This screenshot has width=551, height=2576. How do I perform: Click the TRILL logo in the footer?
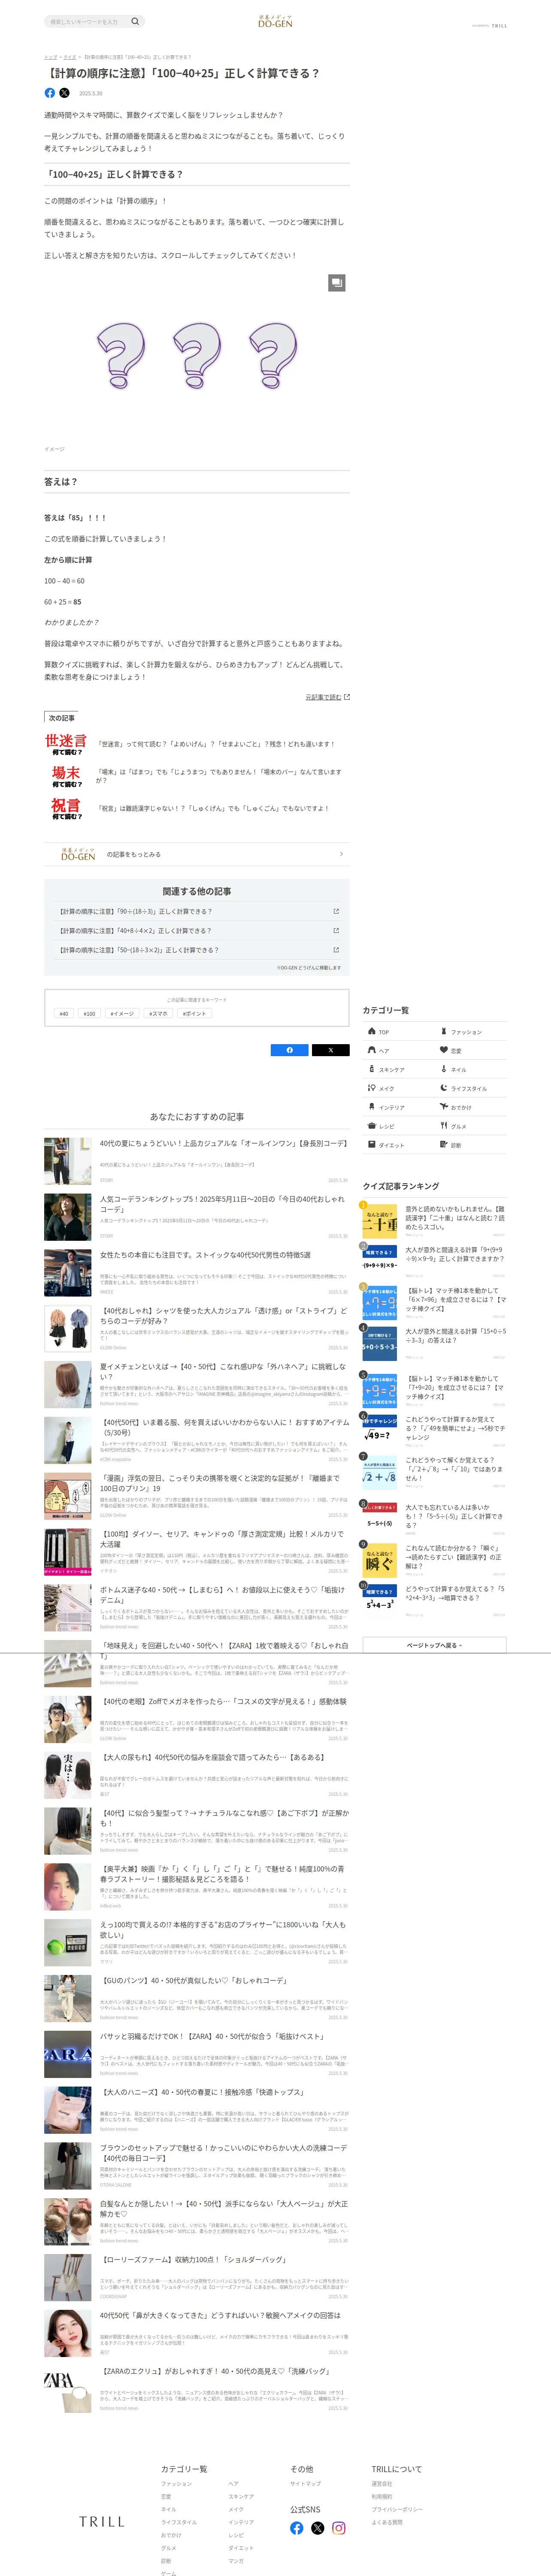tap(102, 2522)
